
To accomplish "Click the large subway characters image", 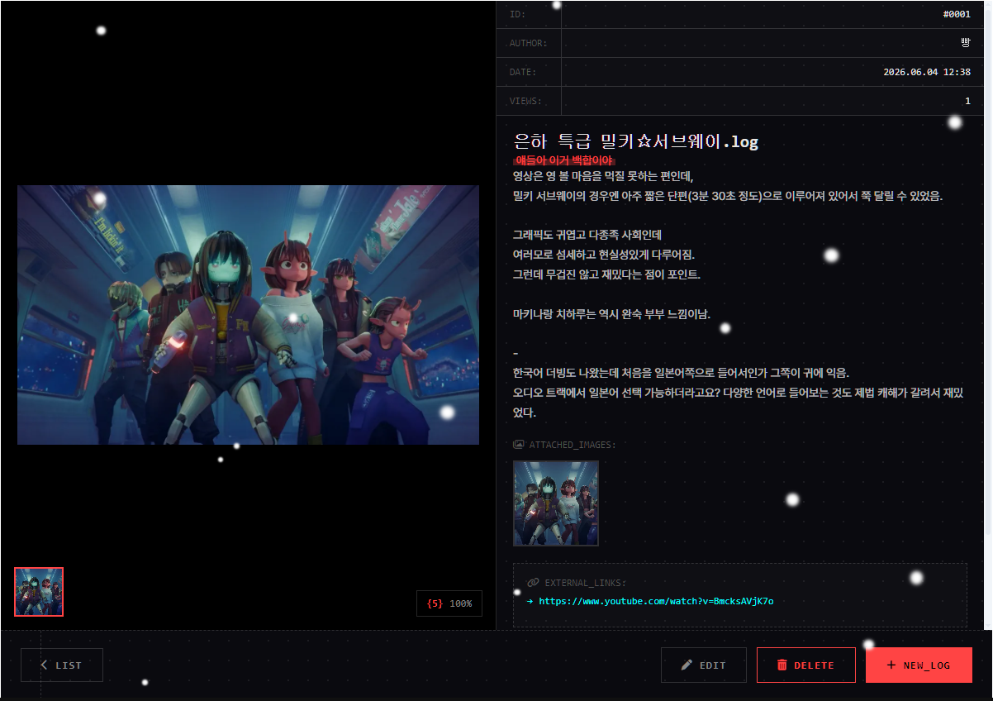I will (x=248, y=315).
